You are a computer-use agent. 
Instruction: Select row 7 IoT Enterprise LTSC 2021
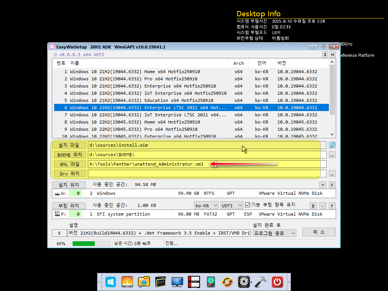point(191,114)
